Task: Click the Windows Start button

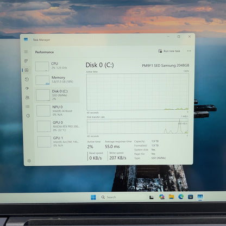Action: click(93, 197)
